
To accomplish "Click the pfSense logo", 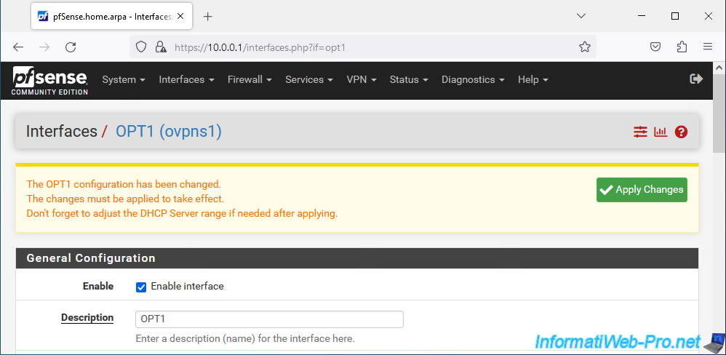I will (50, 81).
